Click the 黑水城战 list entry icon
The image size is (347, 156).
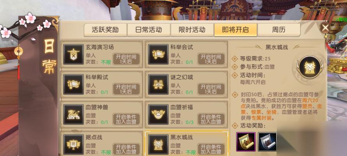click(158, 145)
